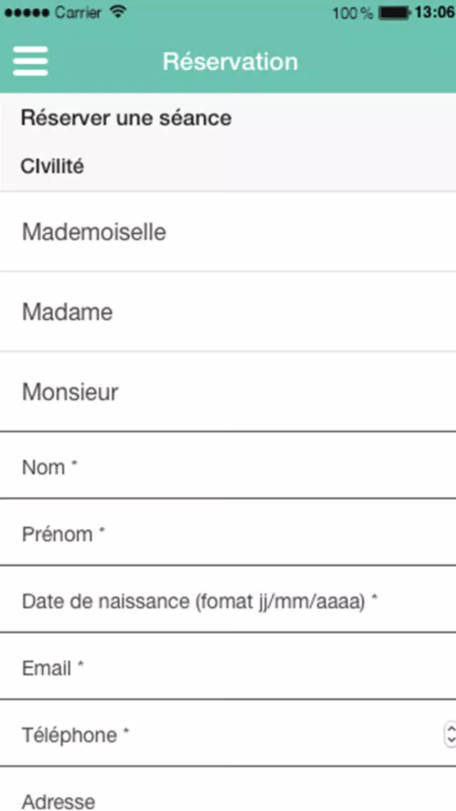Click the Téléphone number field

point(228,734)
